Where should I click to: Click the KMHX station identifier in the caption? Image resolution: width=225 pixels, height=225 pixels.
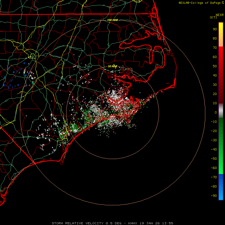tap(133, 223)
